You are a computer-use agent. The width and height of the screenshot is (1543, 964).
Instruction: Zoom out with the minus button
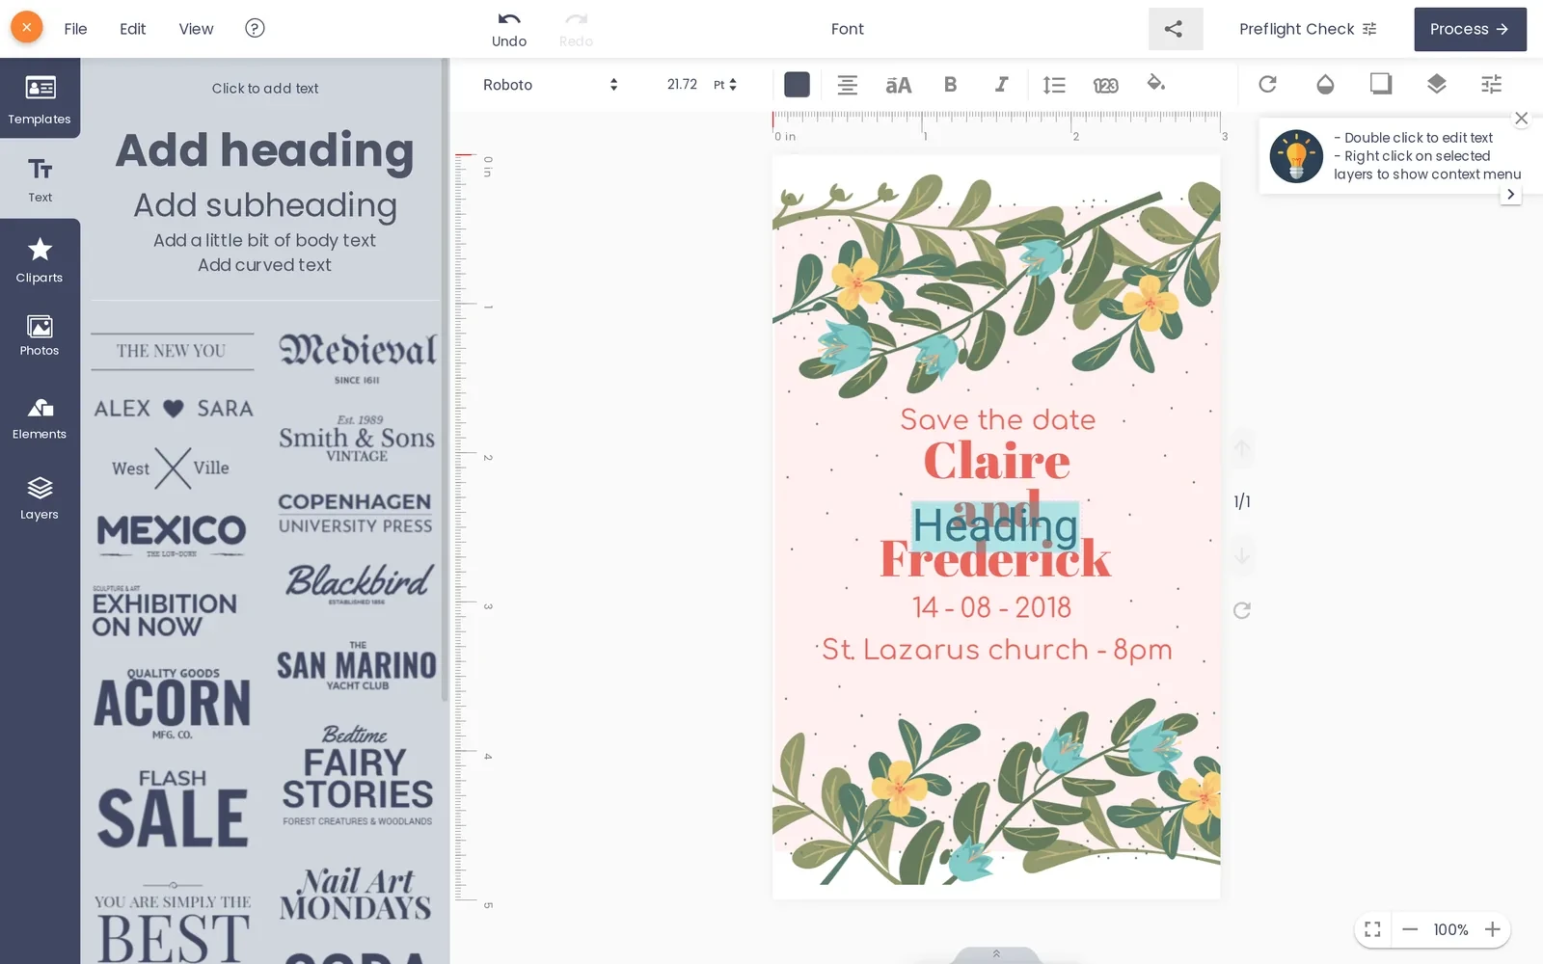1410,929
